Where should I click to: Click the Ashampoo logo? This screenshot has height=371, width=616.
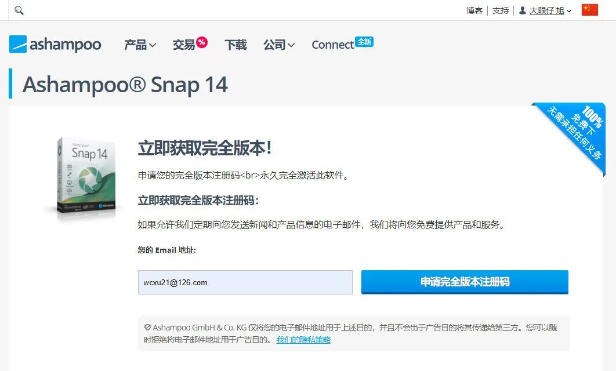[x=55, y=44]
